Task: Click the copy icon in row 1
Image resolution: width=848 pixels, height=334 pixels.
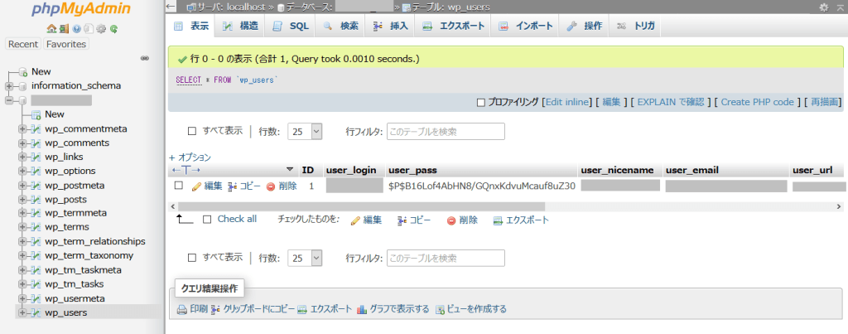Action: click(x=233, y=186)
